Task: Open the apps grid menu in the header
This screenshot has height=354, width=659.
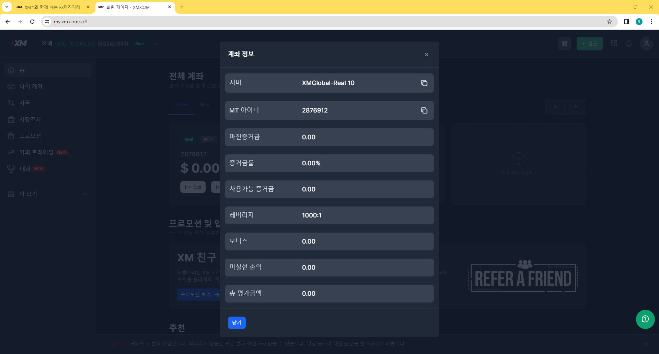Action: (614, 44)
